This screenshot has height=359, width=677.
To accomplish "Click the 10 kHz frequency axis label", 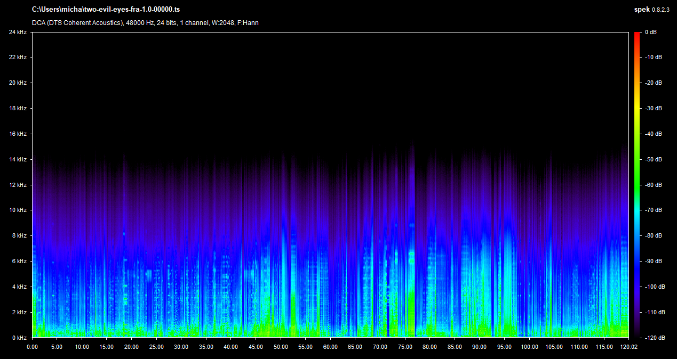I will point(18,210).
